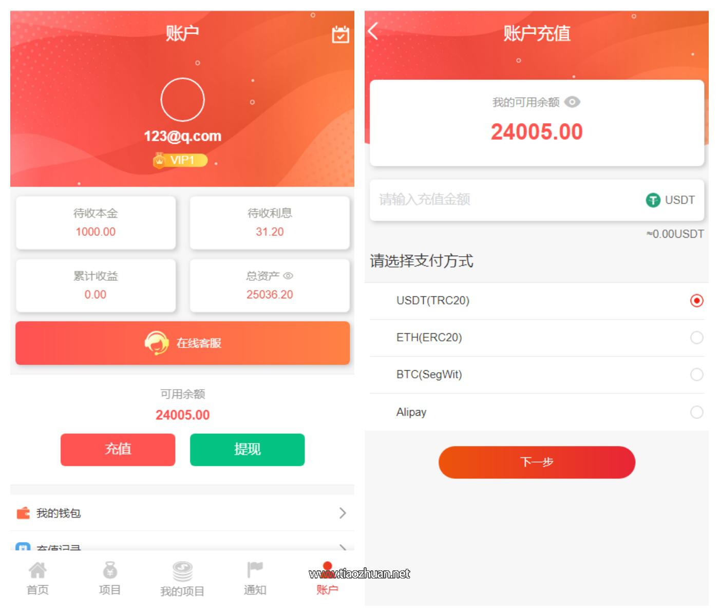Tap the VIP1 badge
This screenshot has width=719, height=616.
point(180,160)
